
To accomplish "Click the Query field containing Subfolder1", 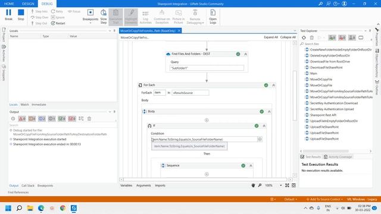I will coord(207,68).
